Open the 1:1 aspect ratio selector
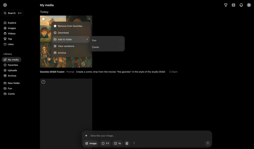 pyautogui.click(x=105, y=143)
